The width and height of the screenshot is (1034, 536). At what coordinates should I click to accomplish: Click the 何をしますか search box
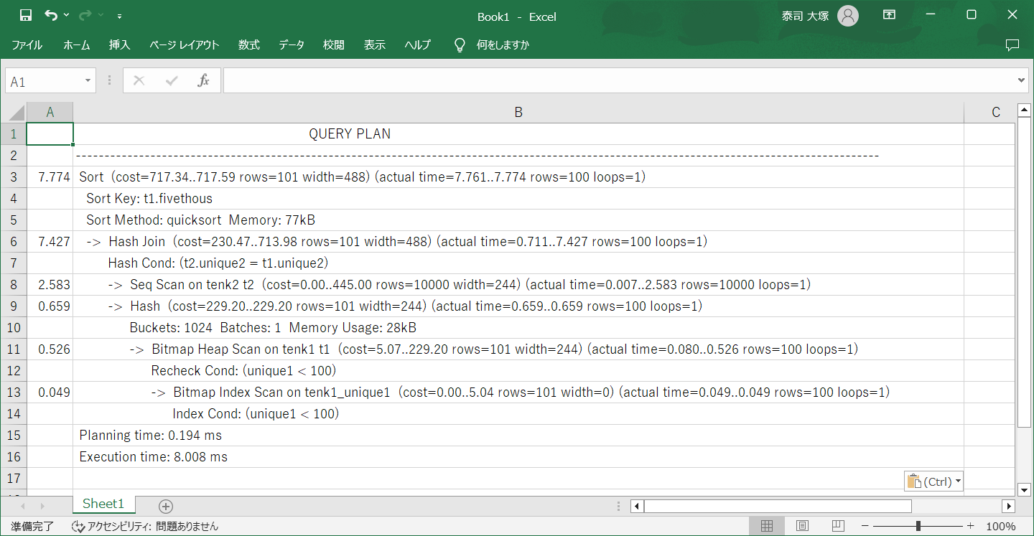(x=503, y=45)
